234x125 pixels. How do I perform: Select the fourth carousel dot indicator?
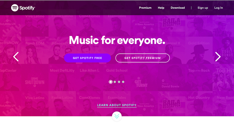pyautogui.click(x=123, y=82)
